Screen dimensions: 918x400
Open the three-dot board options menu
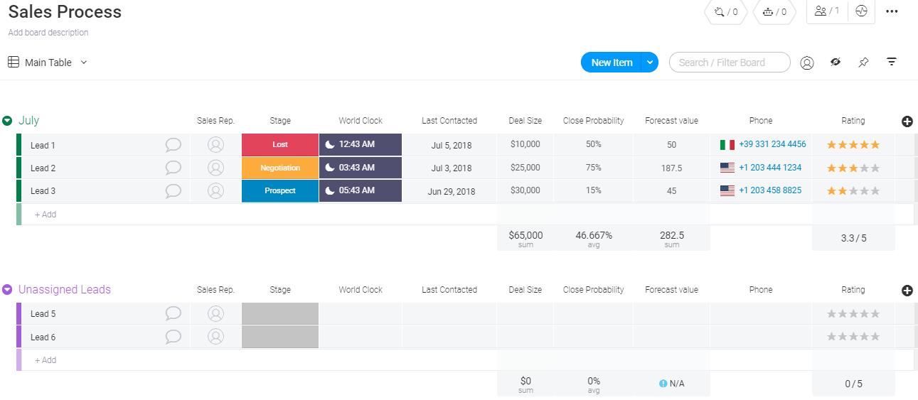[x=892, y=11]
